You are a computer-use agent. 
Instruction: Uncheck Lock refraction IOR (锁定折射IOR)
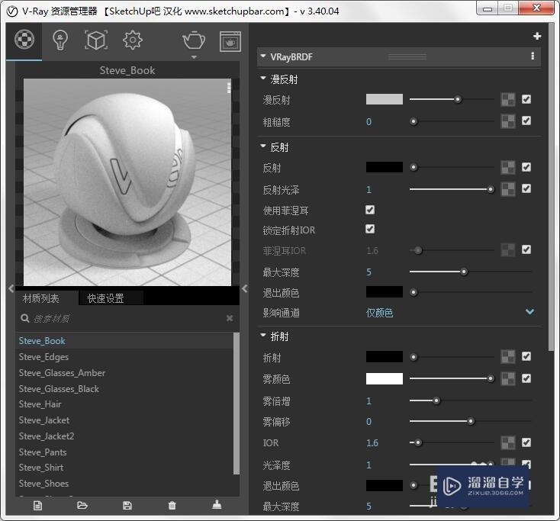370,229
